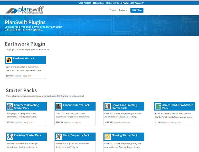Image resolution: width=199 pixels, height=152 pixels.
Task: Open Drywall and Framing Starter Pack title
Action: pos(124,106)
